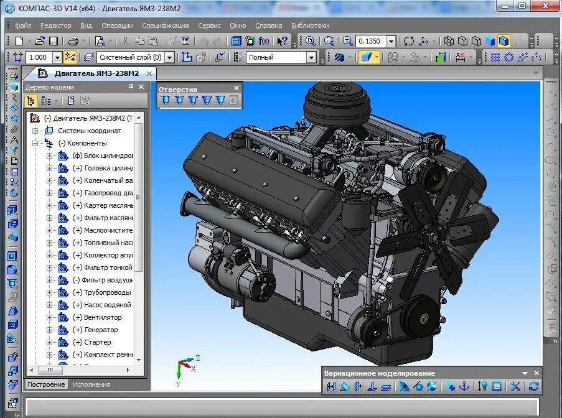Viewport: 562px width, 418px height.
Task: Click the model tree horizontal scrollbar
Action: [80, 370]
